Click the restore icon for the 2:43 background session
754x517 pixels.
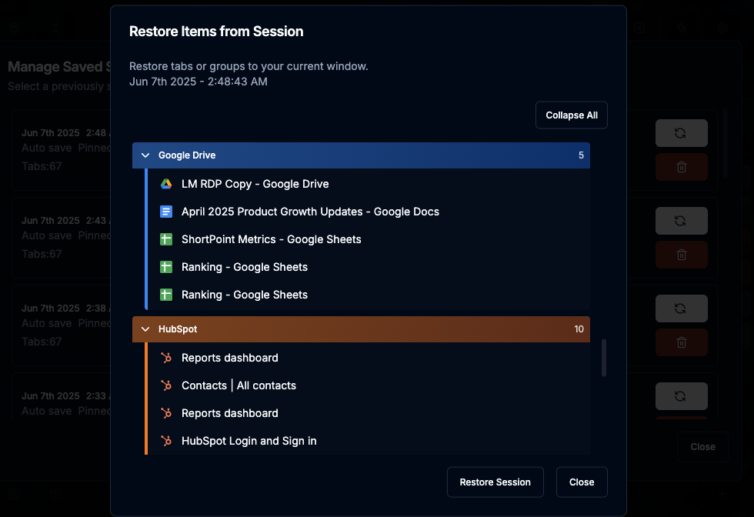coord(681,221)
